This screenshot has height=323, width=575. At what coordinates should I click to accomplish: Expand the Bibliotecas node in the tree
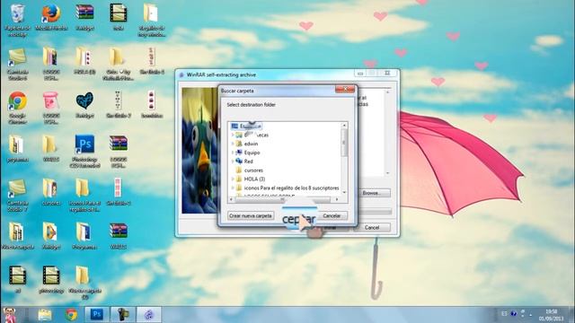[x=233, y=135]
